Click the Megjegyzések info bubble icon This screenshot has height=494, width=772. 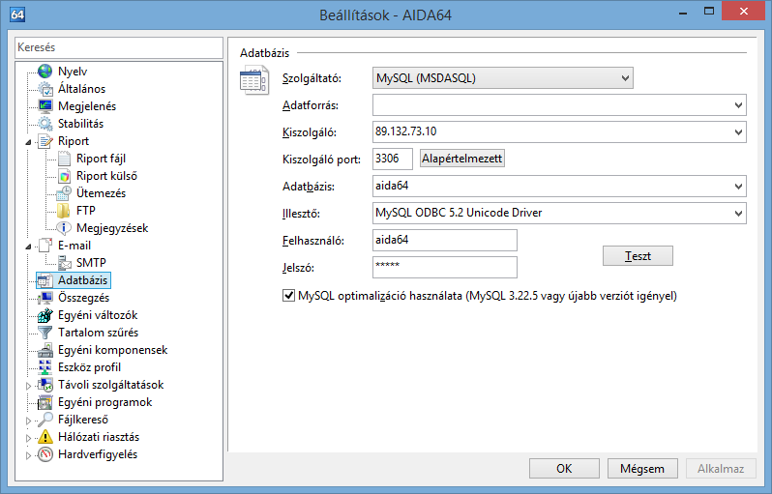64,228
